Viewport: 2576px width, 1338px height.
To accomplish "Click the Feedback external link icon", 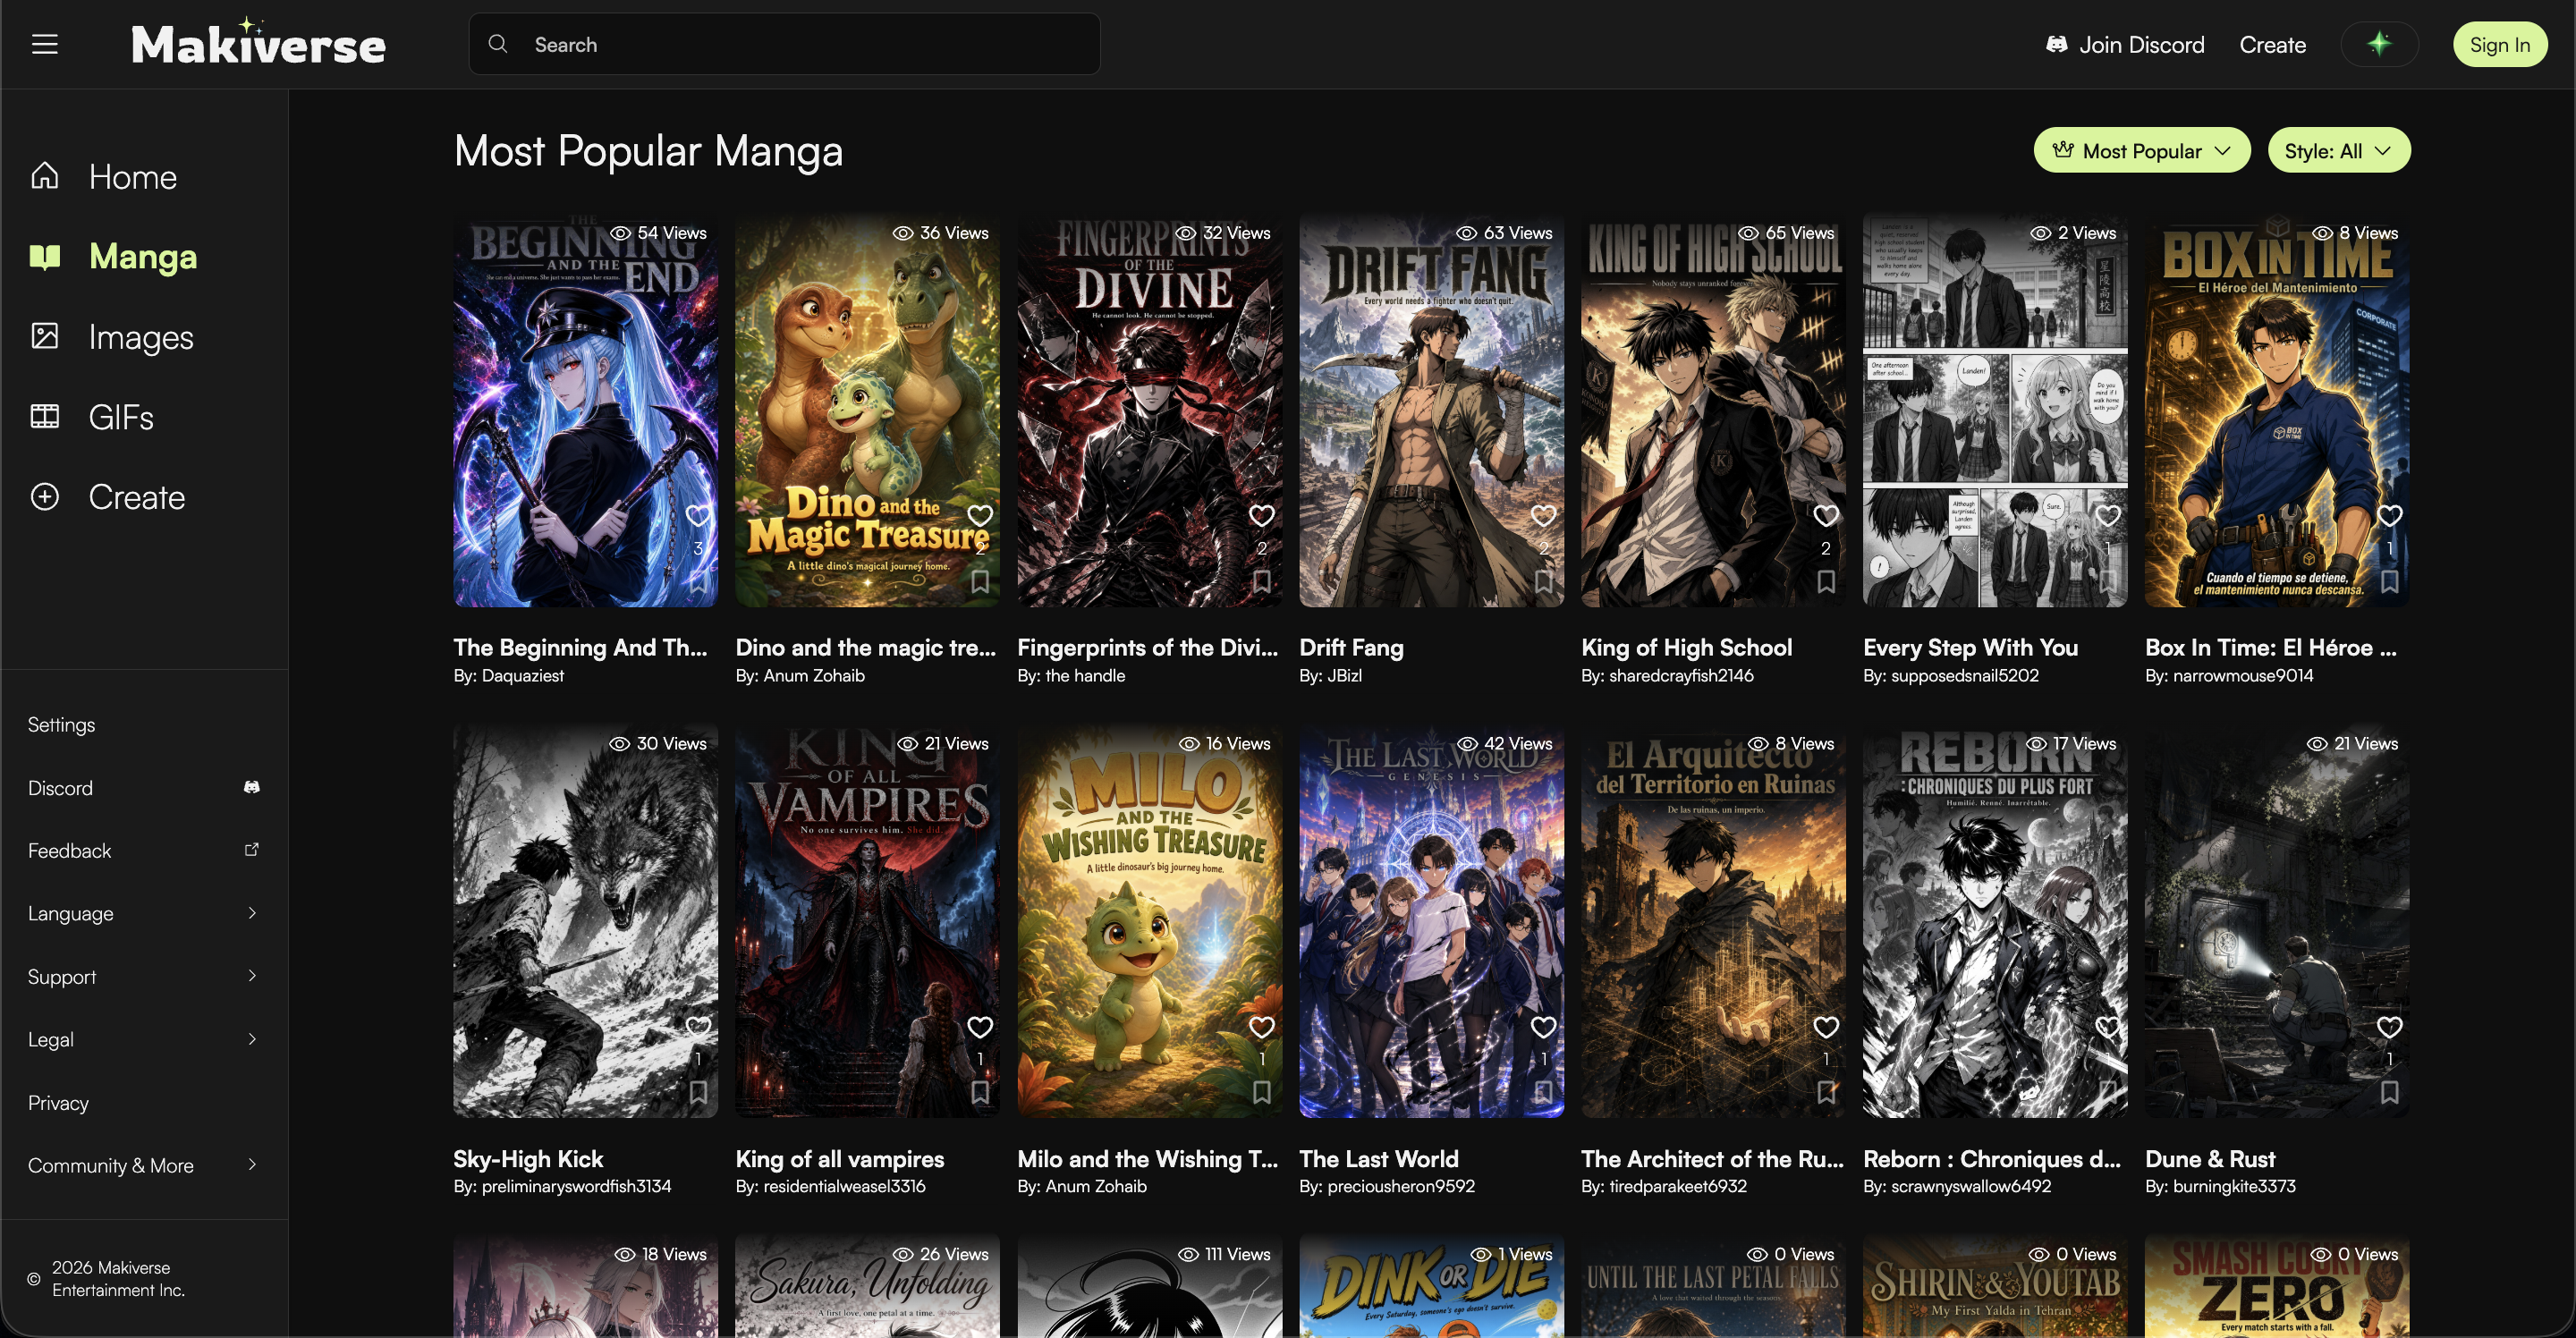I will pyautogui.click(x=252, y=850).
